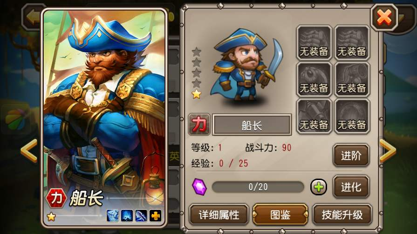
Task: Click the red 力 attribute badge beside name
Action: tap(199, 125)
